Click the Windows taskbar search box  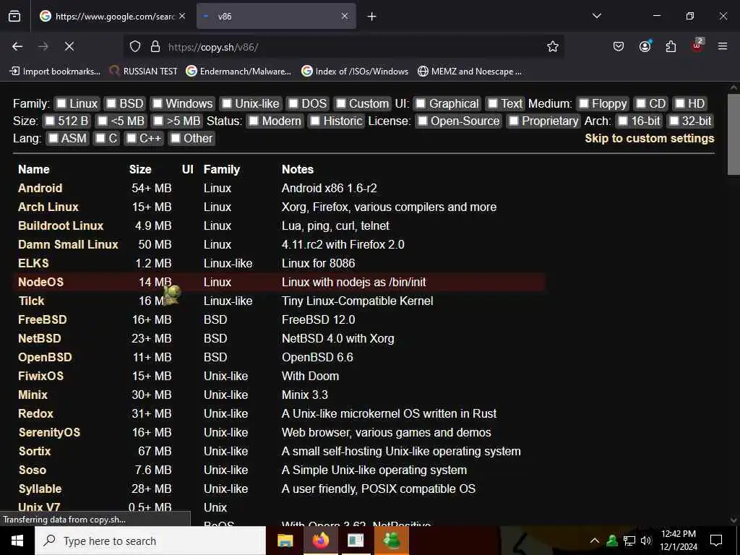click(x=150, y=541)
